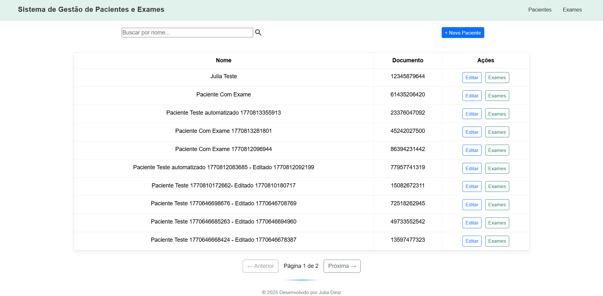This screenshot has width=603, height=296.
Task: Click the '+ Novo Paciente' button
Action: (463, 33)
